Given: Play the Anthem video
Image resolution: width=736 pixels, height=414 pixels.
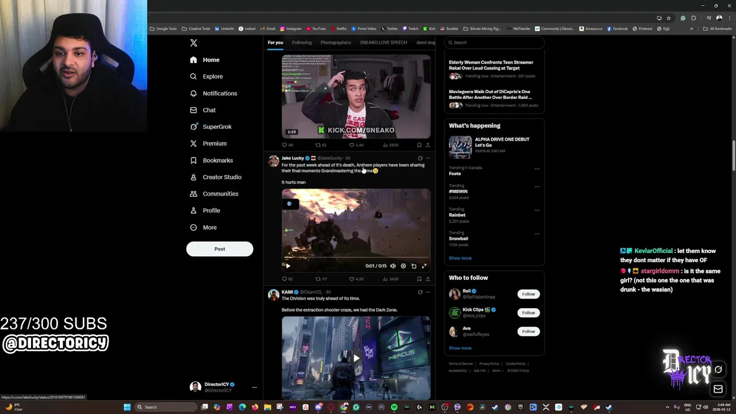Looking at the screenshot, I should (288, 266).
